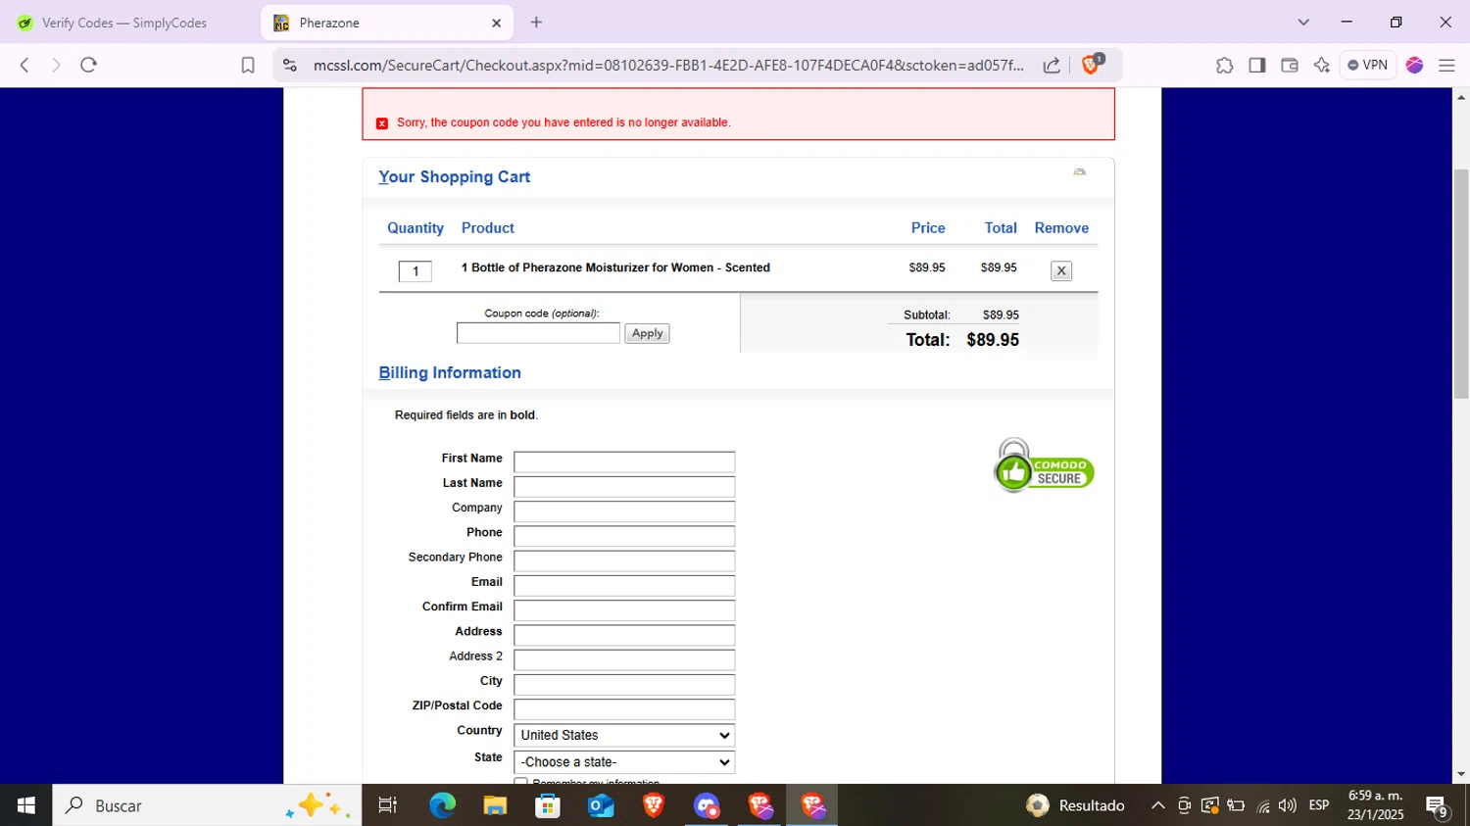Click the scrollbar down arrow

tap(1461, 774)
